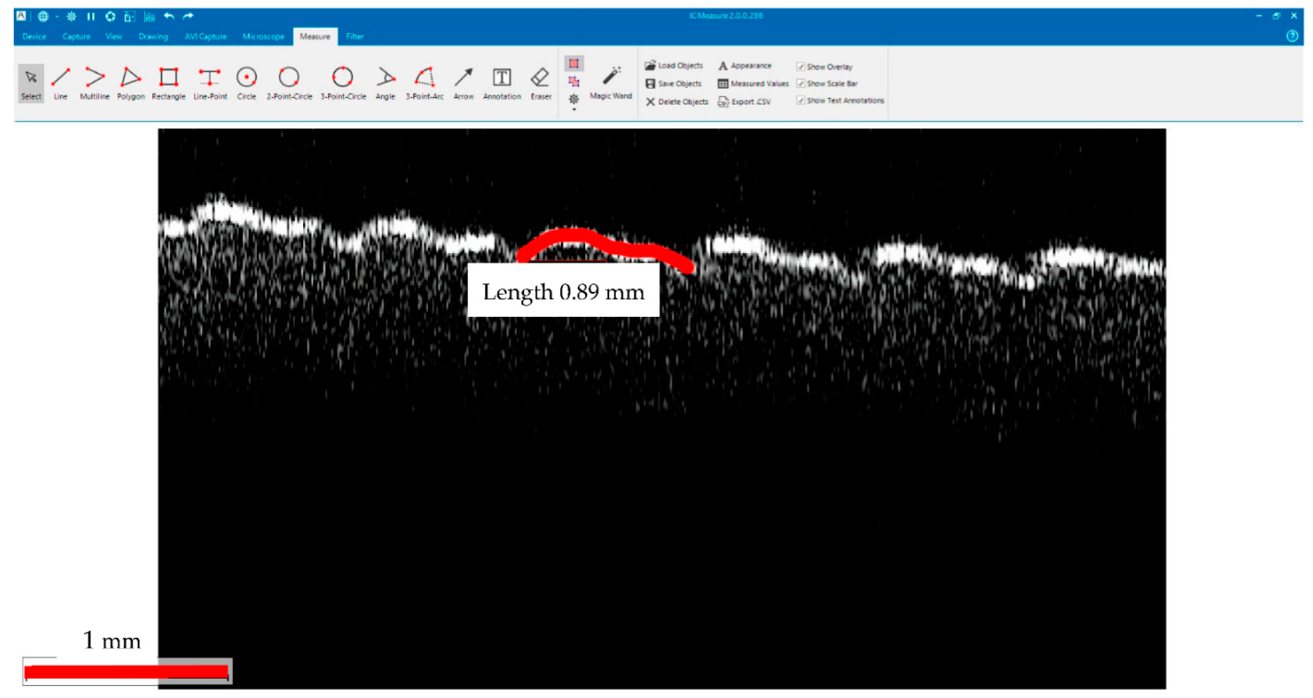Viewport: 1313px width, 698px height.
Task: Switch to the Filter tab
Action: tap(354, 37)
